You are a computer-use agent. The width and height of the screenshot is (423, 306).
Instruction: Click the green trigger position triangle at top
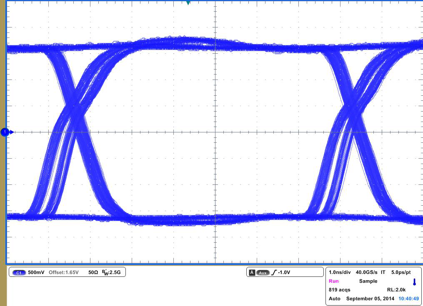188,3
